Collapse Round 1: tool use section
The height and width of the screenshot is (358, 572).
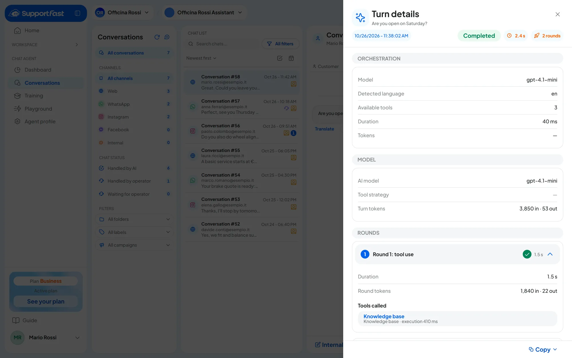point(550,254)
